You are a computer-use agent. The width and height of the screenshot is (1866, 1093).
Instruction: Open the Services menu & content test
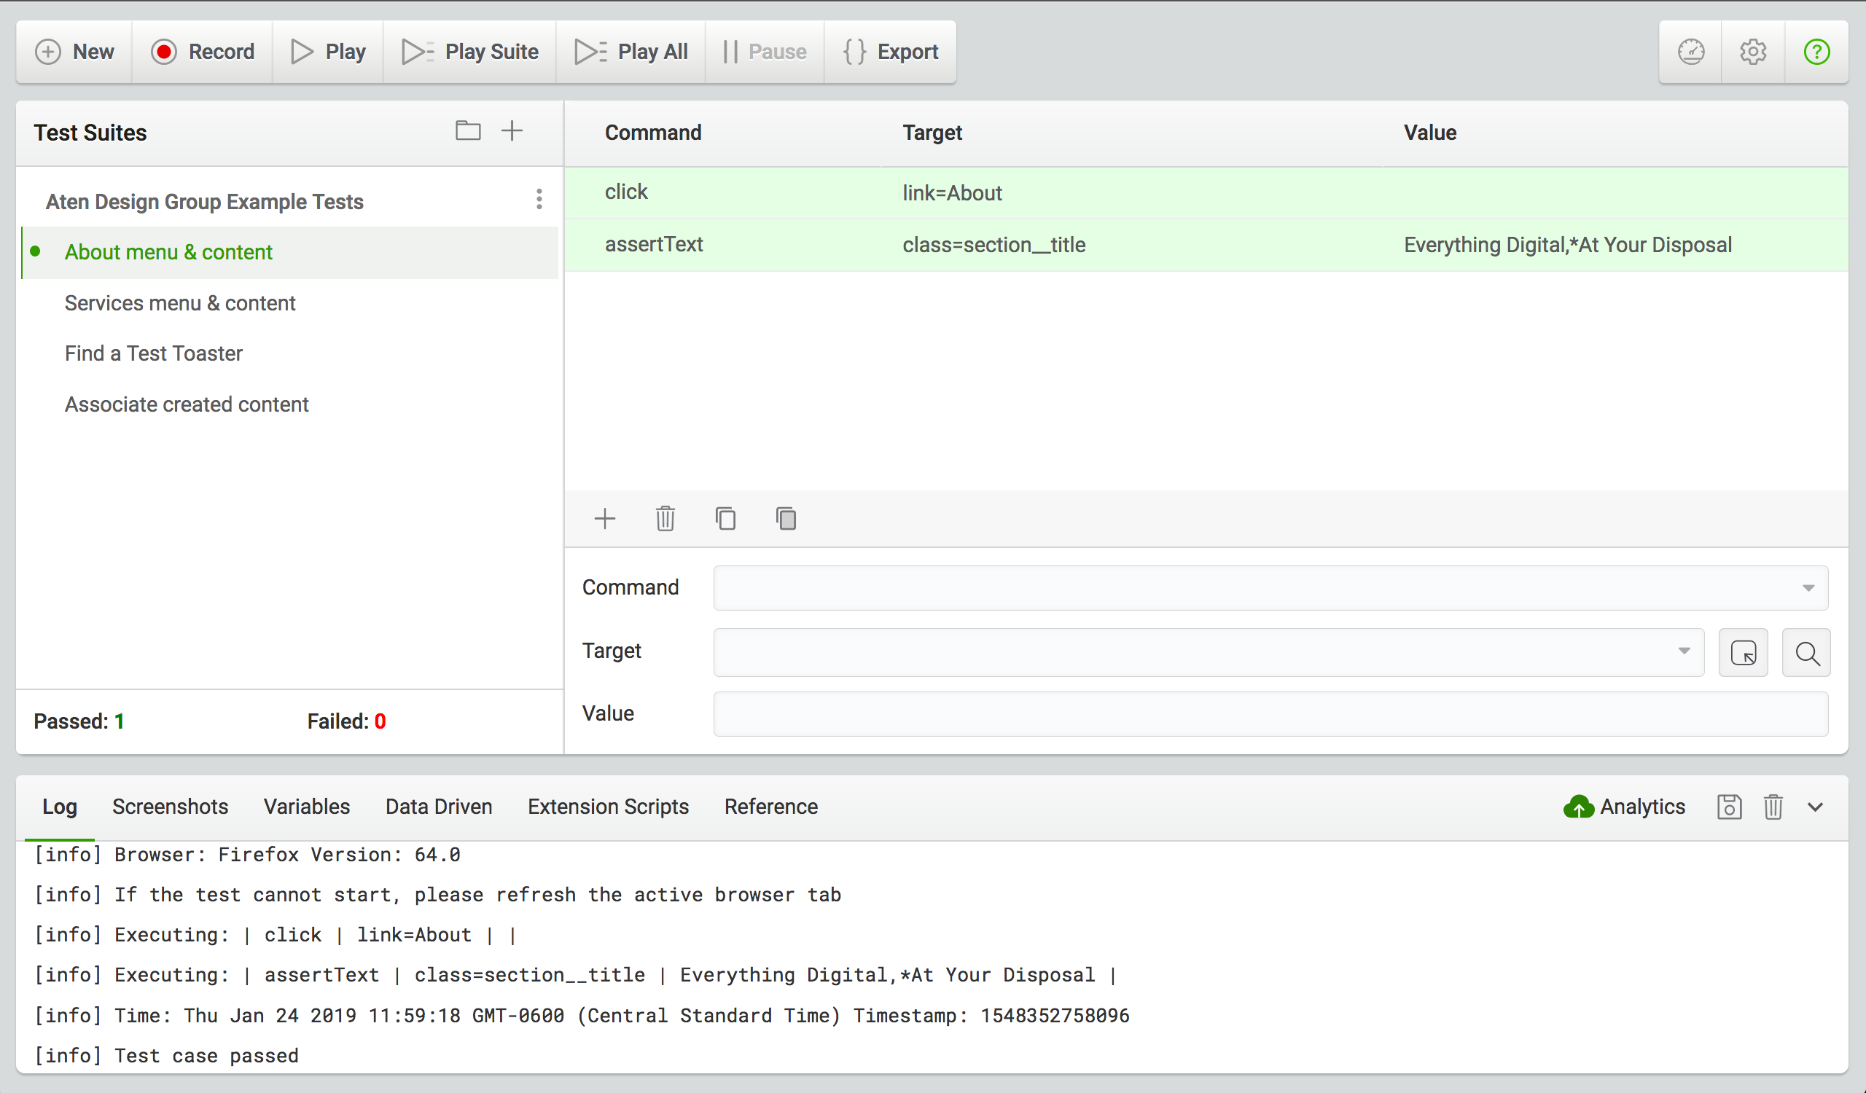click(180, 302)
